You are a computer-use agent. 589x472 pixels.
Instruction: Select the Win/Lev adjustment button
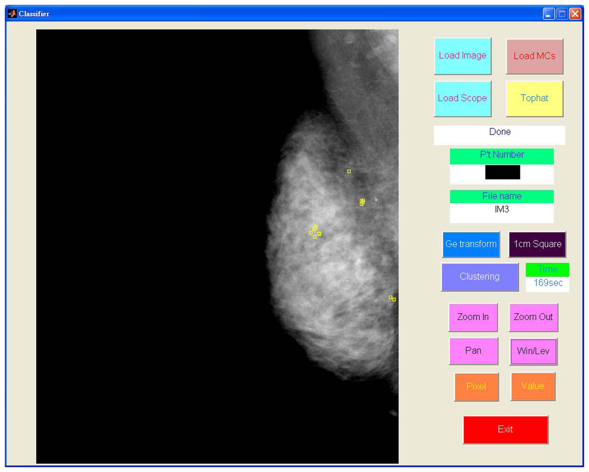533,351
